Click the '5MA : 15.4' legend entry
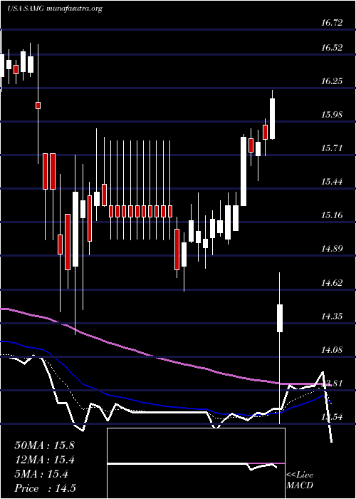356x499 pixels. pos(41,474)
